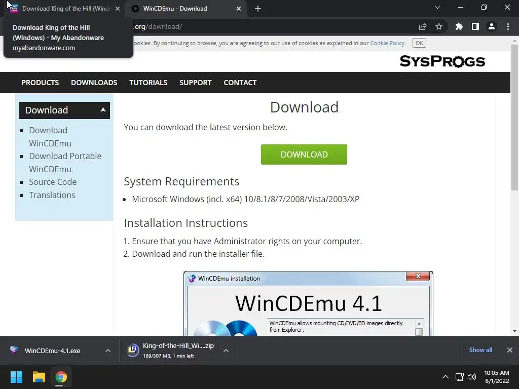Click Show all downloads
Viewport: 519px width, 389px height.
tap(480, 350)
